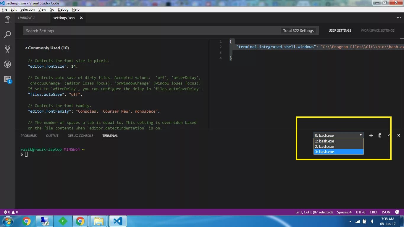Open the Extensions view with update badge
Image resolution: width=404 pixels, height=227 pixels.
click(7, 79)
